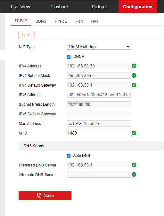Disable the DHCP checkbox

[69, 57]
